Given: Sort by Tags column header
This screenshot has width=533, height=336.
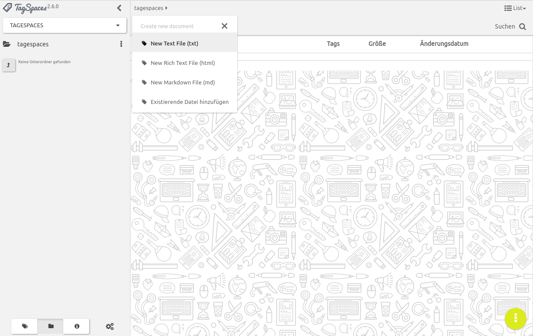Looking at the screenshot, I should [x=333, y=43].
